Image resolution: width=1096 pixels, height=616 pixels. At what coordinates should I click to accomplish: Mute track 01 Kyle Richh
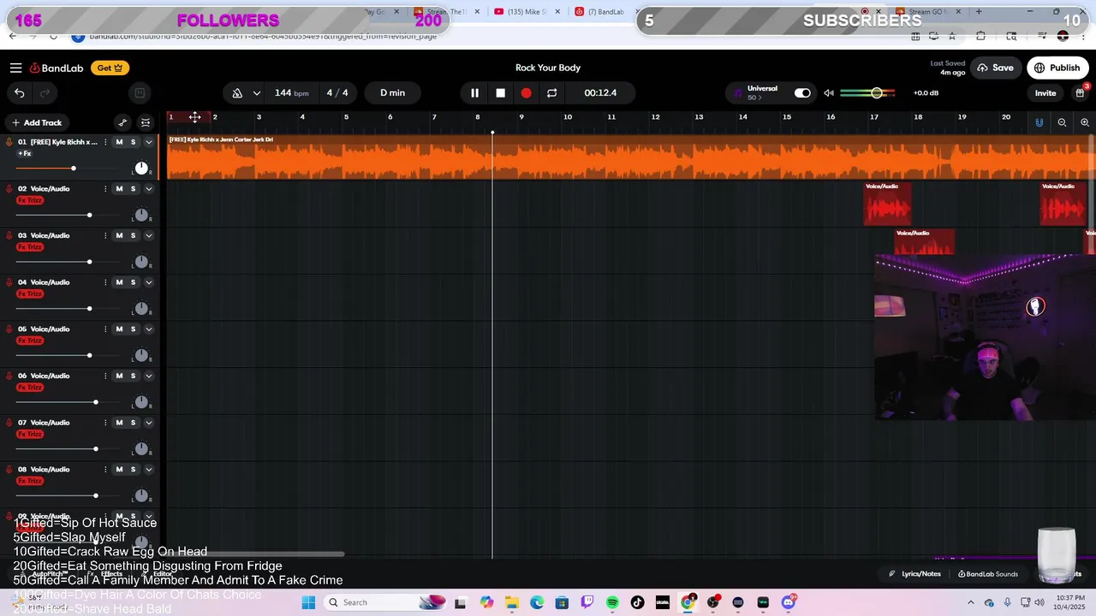tap(119, 142)
